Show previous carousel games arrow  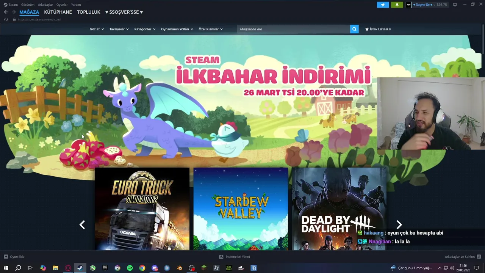(82, 225)
